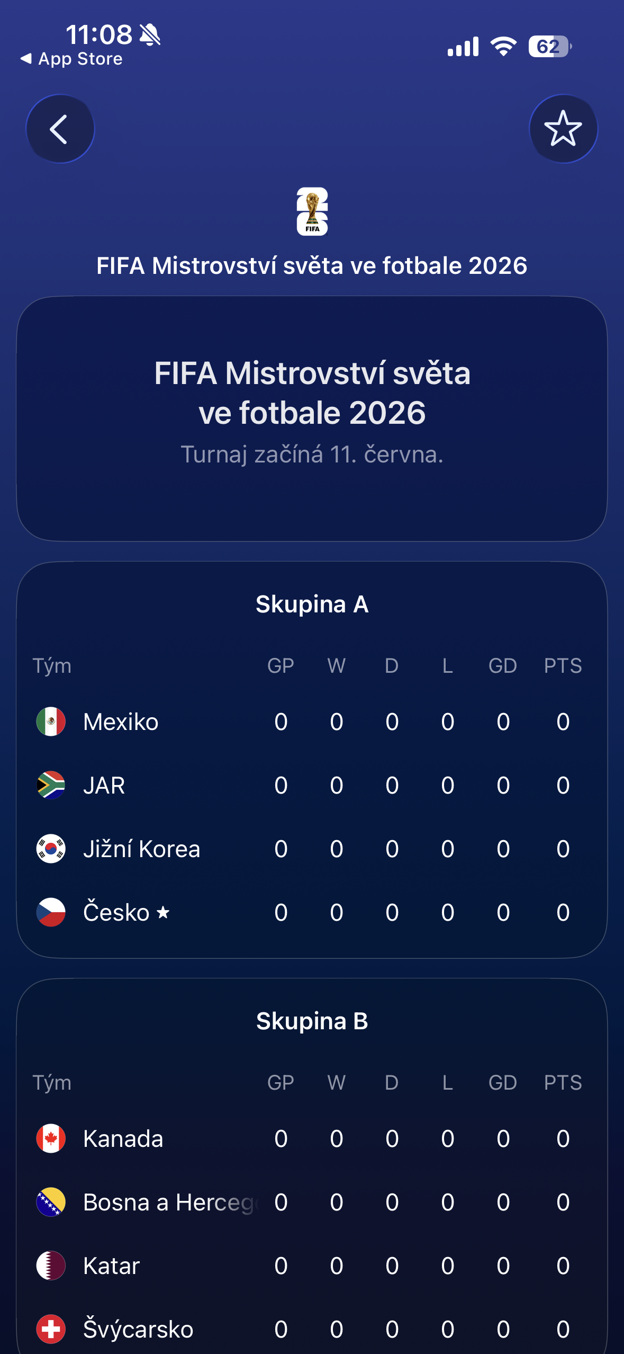Tap the Czech Republic flag icon

click(51, 912)
